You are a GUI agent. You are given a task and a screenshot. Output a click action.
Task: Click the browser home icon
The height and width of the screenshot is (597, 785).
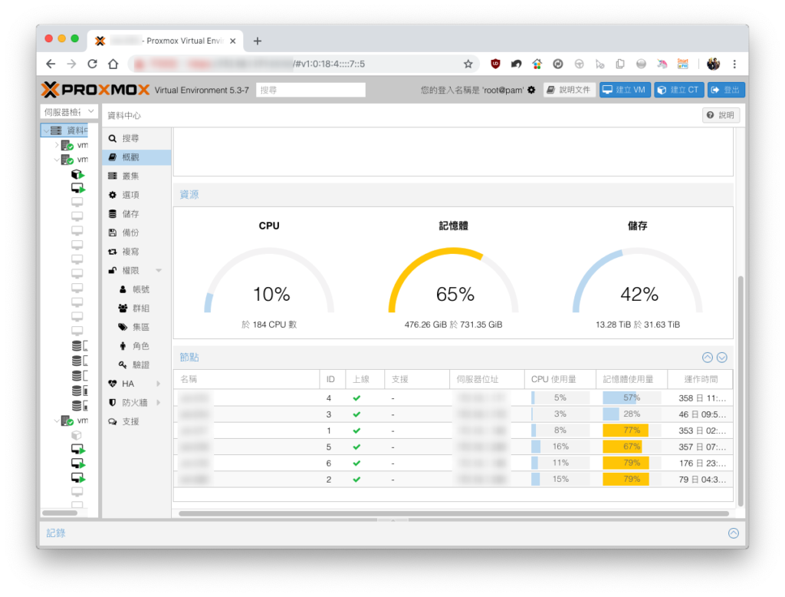tap(113, 64)
